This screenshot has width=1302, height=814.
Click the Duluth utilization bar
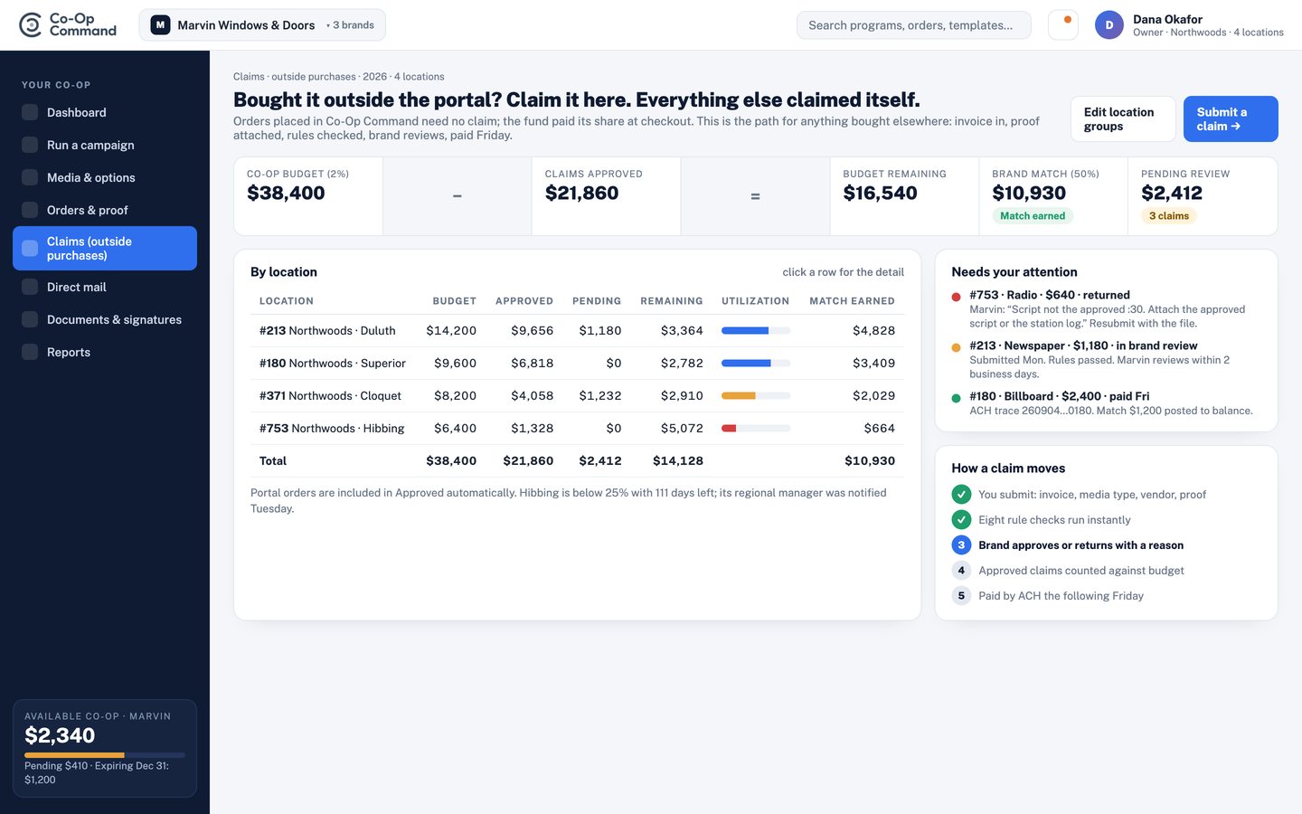coord(756,331)
